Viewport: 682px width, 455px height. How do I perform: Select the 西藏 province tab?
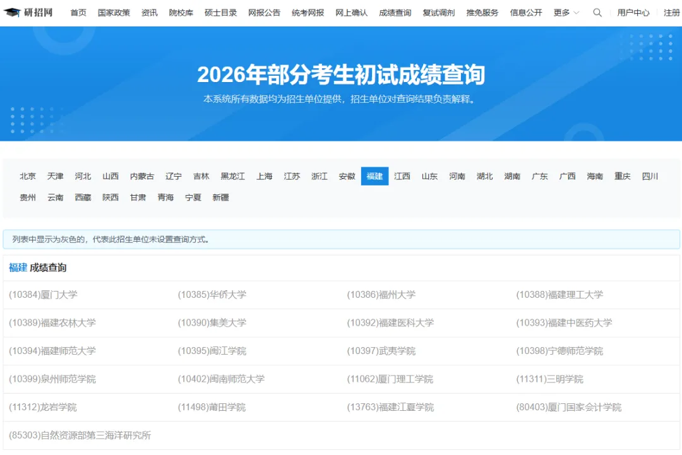click(83, 198)
